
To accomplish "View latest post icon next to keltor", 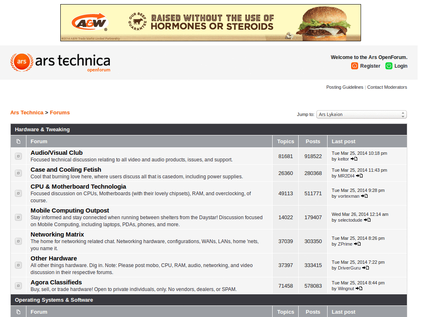I will pyautogui.click(x=354, y=159).
